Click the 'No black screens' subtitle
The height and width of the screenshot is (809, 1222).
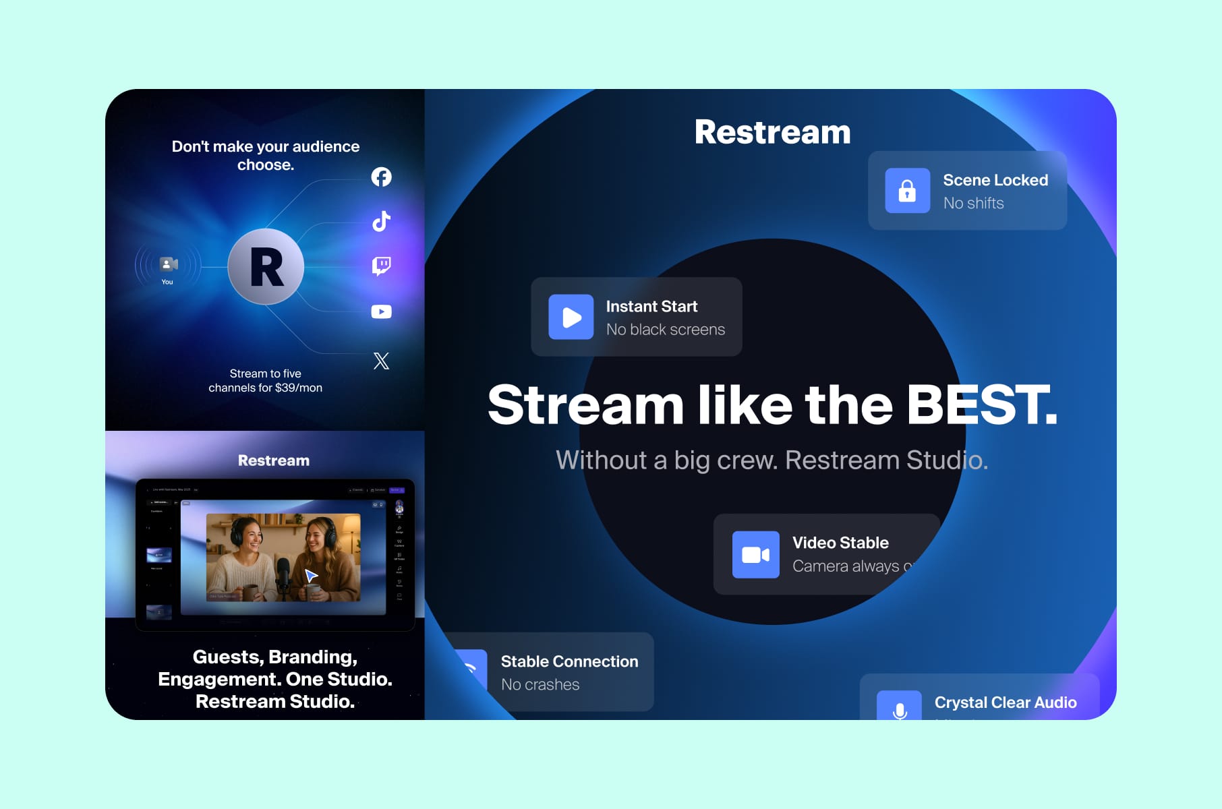(666, 329)
